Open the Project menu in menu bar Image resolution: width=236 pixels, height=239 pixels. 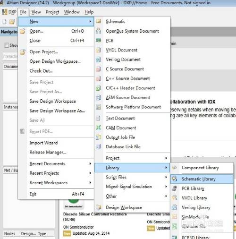point(52,12)
